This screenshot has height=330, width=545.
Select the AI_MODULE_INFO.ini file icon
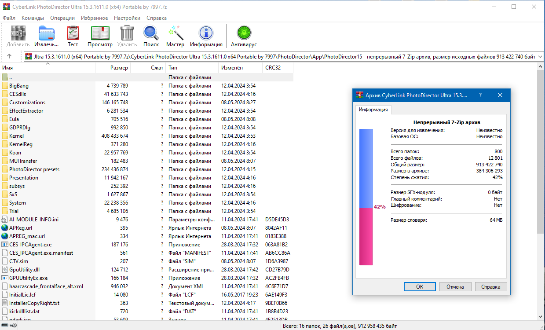[x=5, y=220]
